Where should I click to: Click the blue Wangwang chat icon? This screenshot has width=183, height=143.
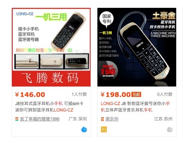pos(84,129)
